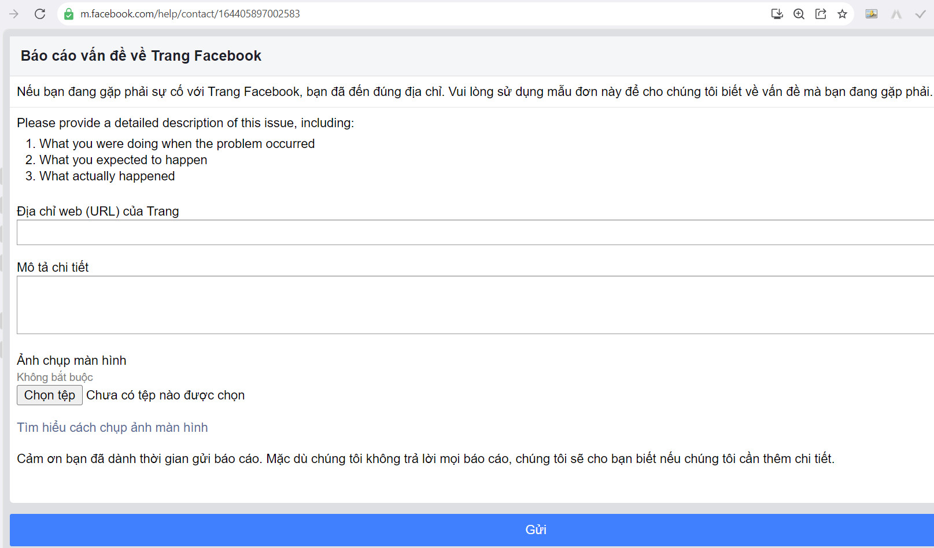Click the grey double-peak extension icon

click(x=896, y=14)
